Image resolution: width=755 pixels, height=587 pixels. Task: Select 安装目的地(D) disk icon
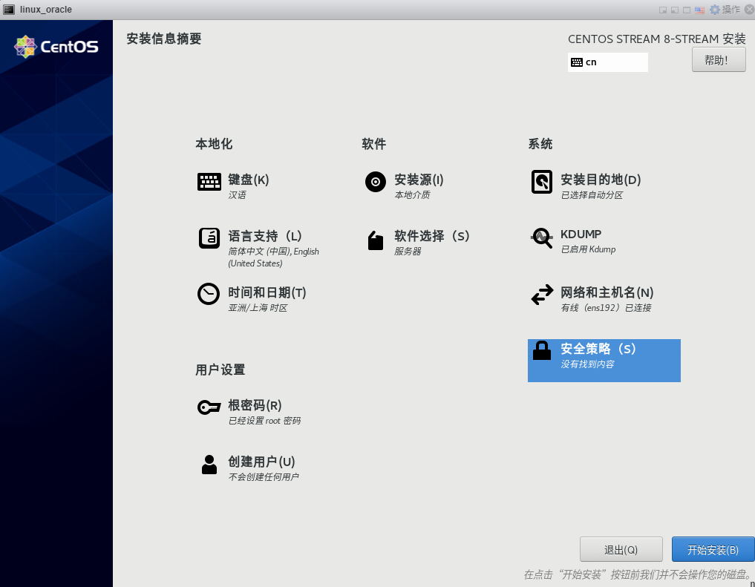point(542,182)
